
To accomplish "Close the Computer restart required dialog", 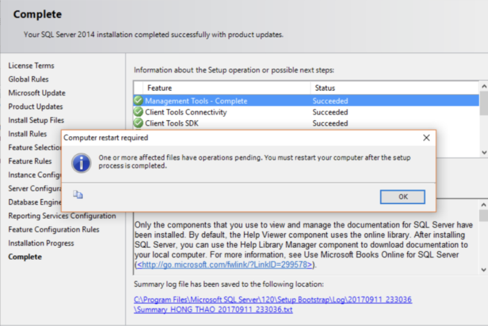I will coord(427,138).
